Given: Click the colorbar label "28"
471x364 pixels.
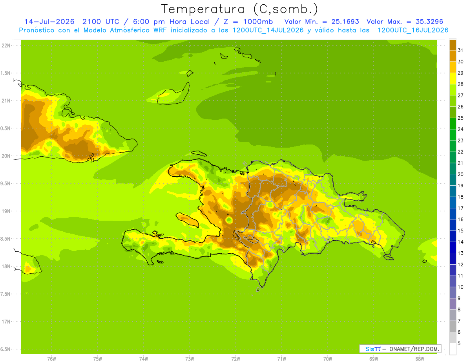Looking at the screenshot, I should 460,84.
